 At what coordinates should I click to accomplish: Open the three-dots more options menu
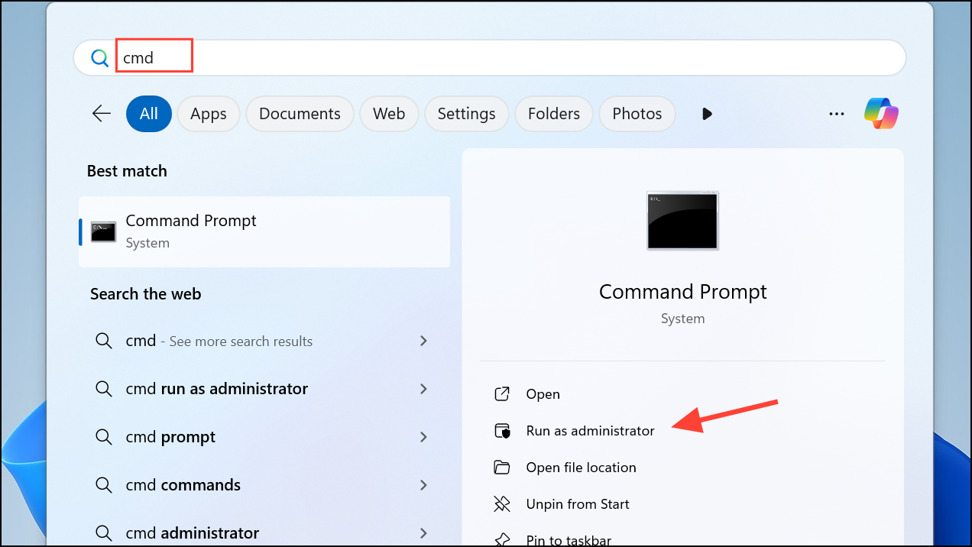point(837,114)
